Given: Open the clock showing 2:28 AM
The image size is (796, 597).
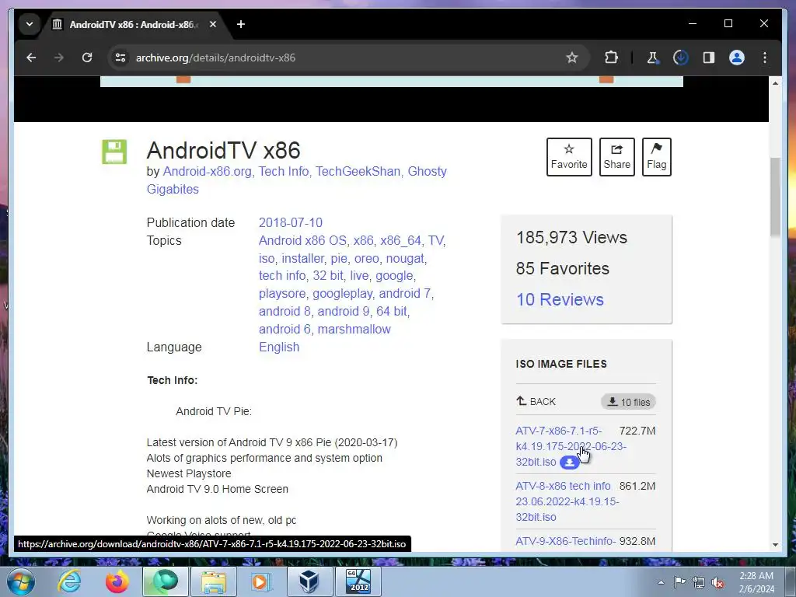Looking at the screenshot, I should (756, 582).
